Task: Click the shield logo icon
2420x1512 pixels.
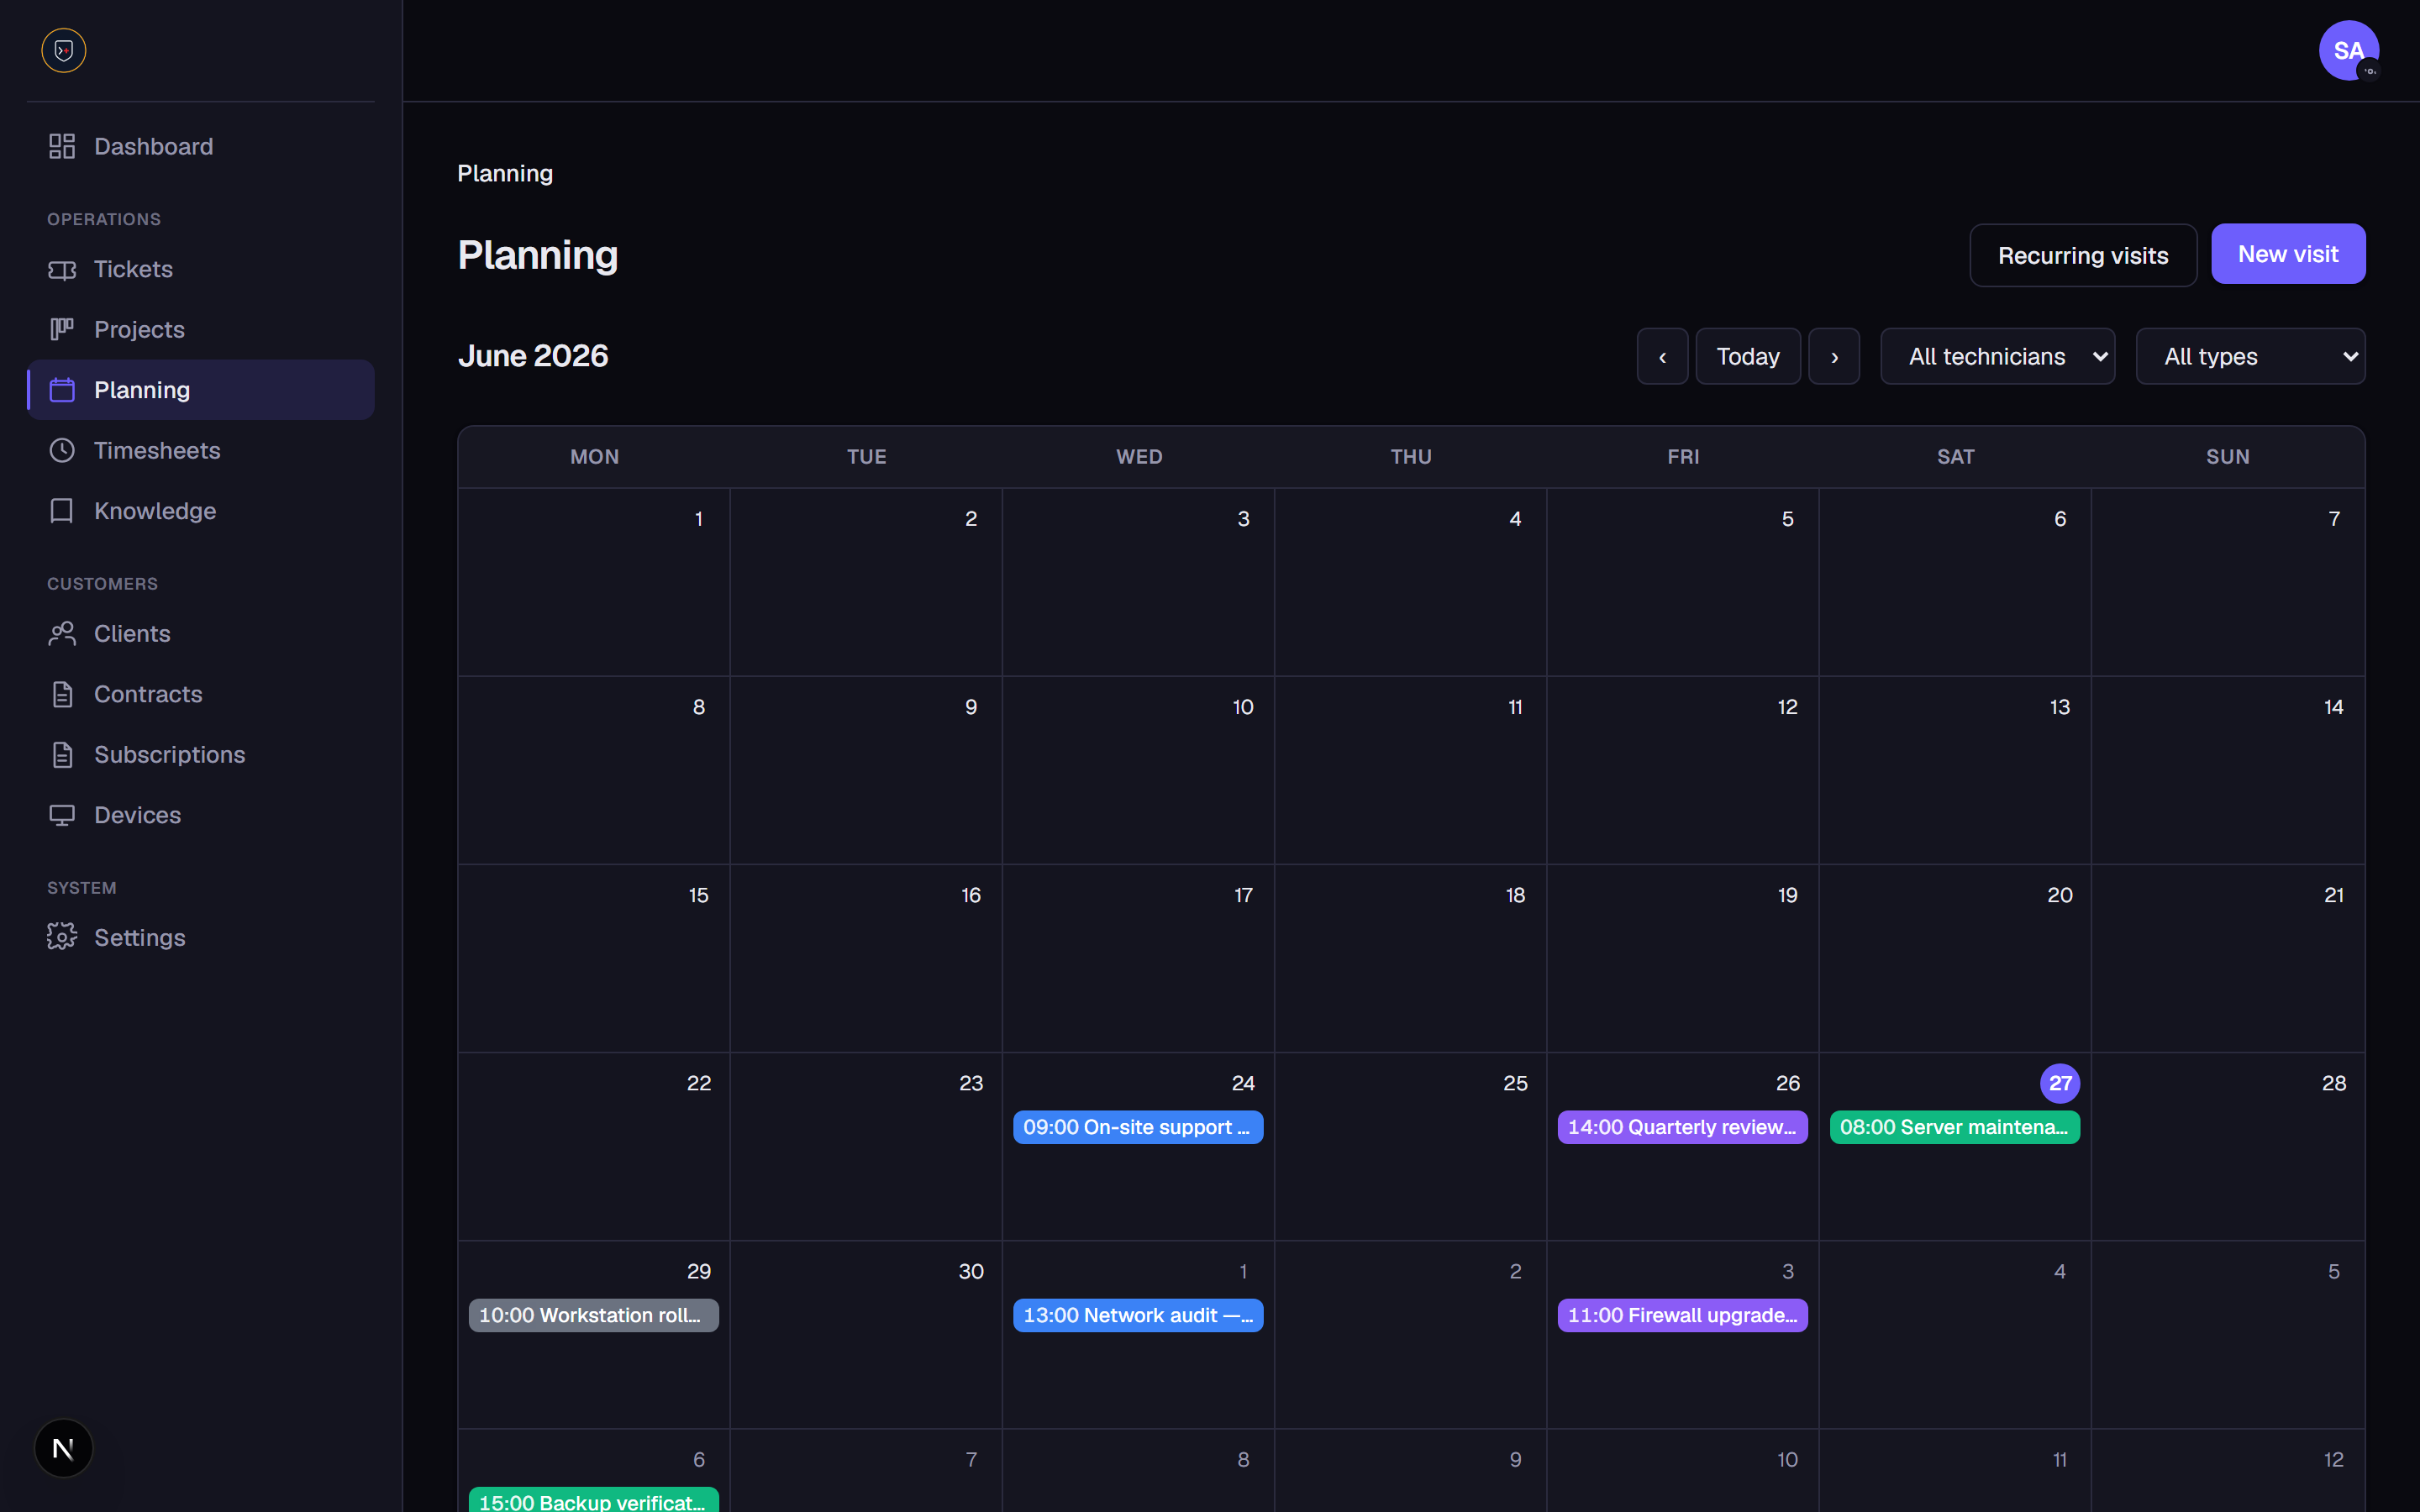Action: pyautogui.click(x=63, y=50)
